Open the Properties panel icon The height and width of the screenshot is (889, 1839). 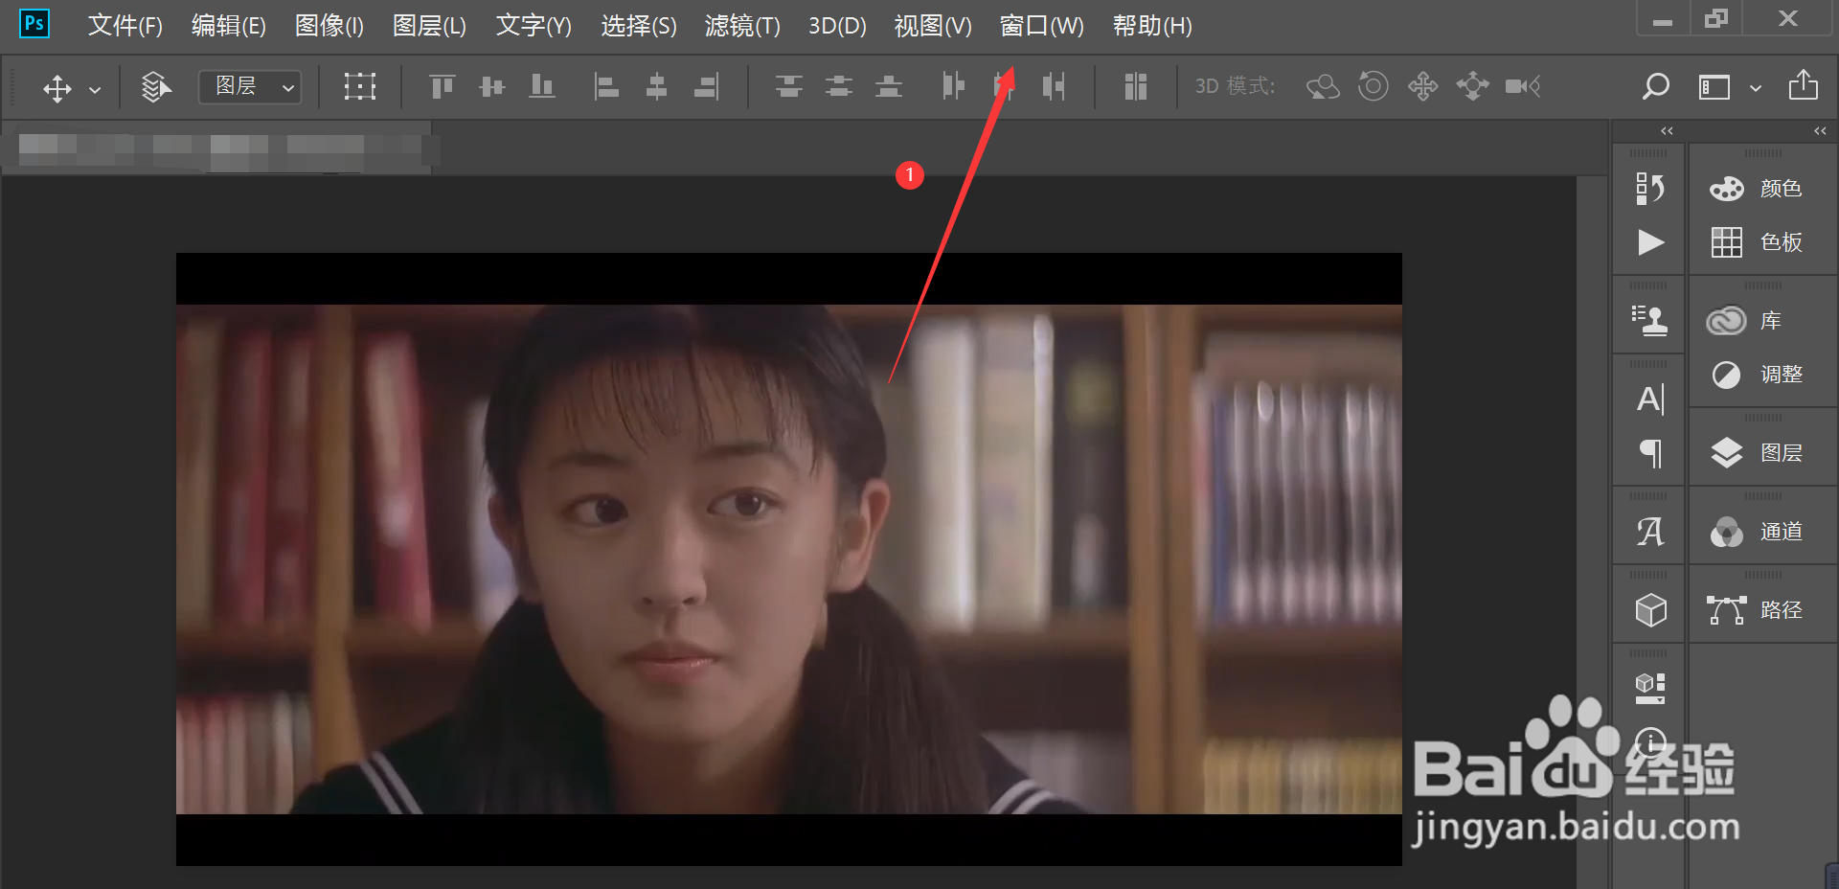tap(1649, 688)
